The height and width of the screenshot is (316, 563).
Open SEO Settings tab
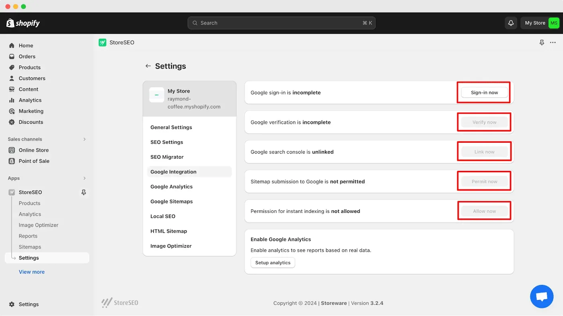[189, 142]
